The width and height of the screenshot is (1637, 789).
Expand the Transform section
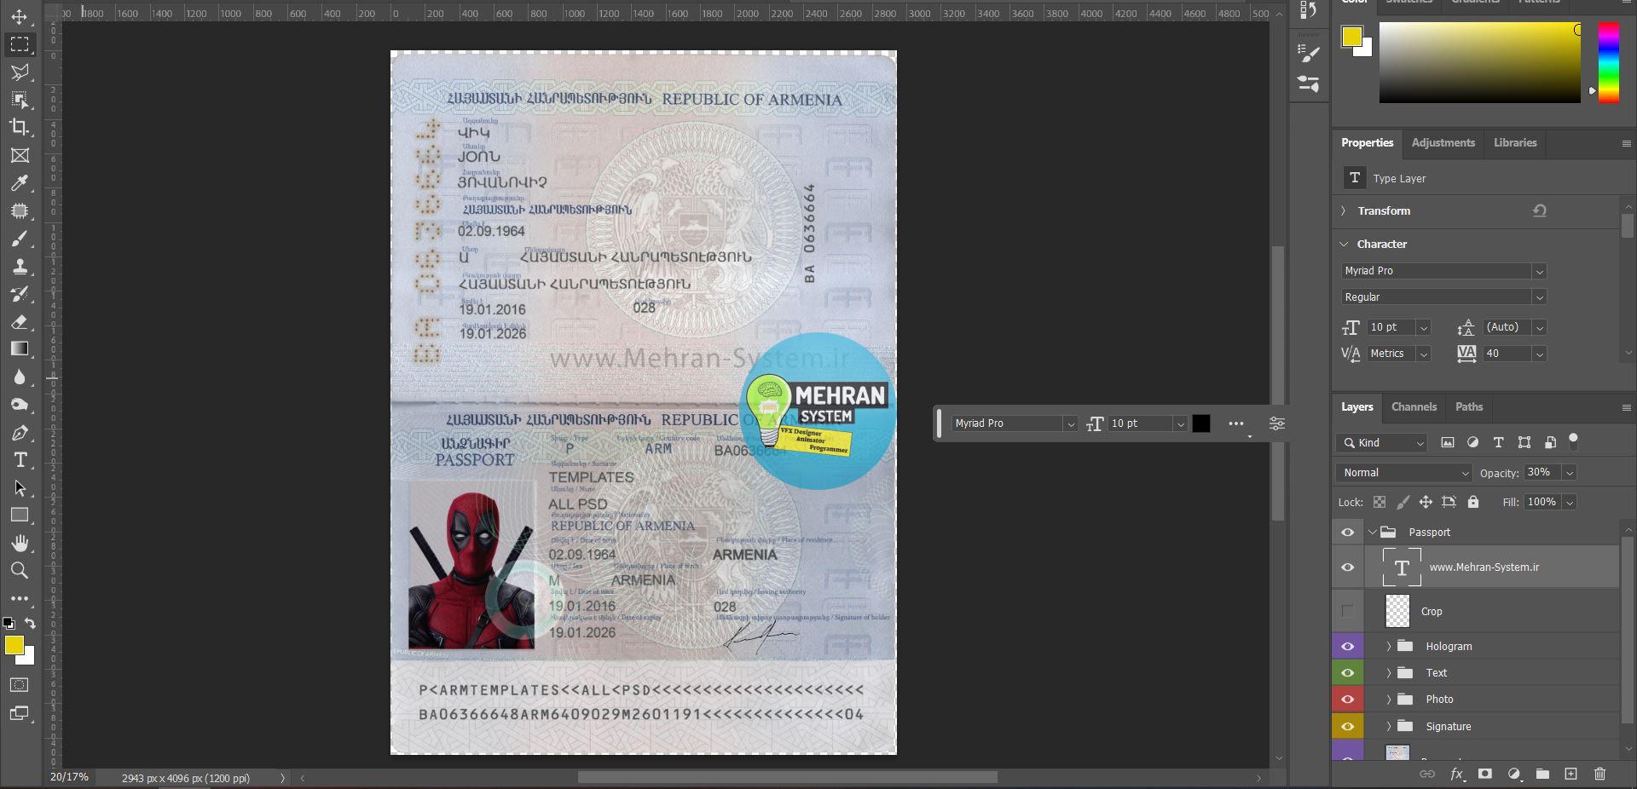(1344, 211)
